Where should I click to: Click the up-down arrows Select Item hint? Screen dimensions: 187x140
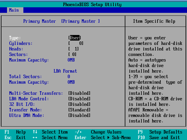pyautogui.click(x=50, y=132)
